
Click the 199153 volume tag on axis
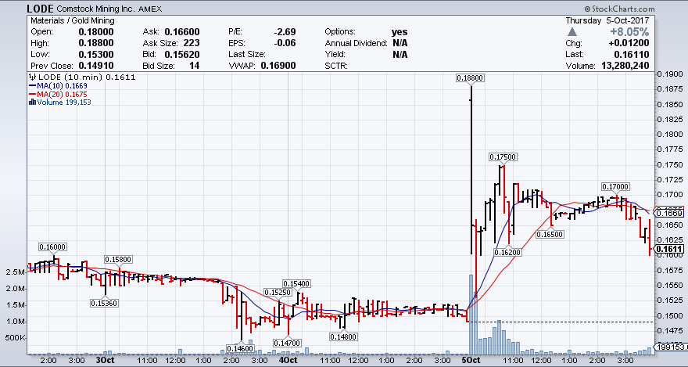pyautogui.click(x=670, y=346)
